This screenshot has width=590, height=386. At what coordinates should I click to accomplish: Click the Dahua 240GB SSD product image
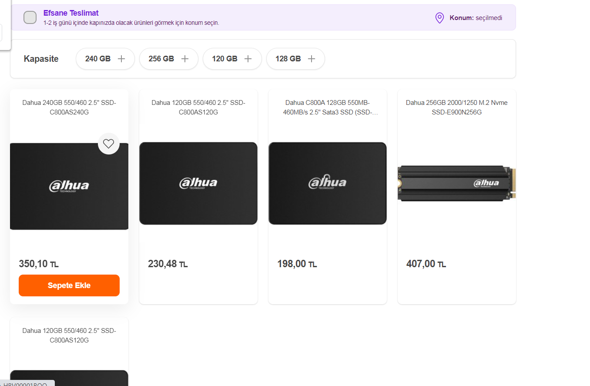[x=69, y=186]
